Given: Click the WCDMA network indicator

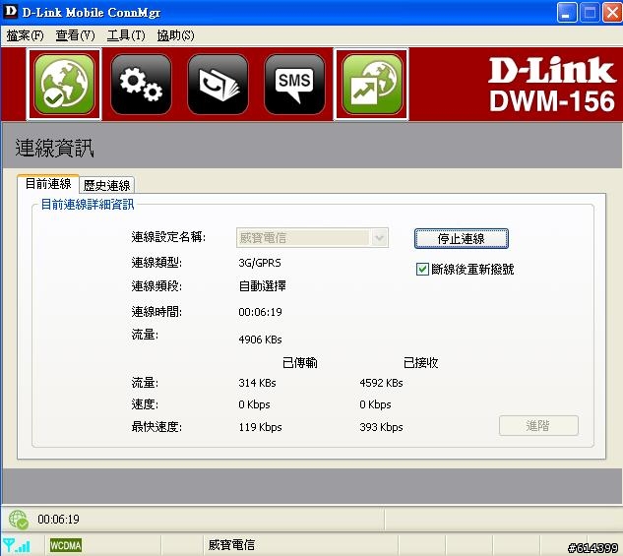Looking at the screenshot, I should pos(66,545).
